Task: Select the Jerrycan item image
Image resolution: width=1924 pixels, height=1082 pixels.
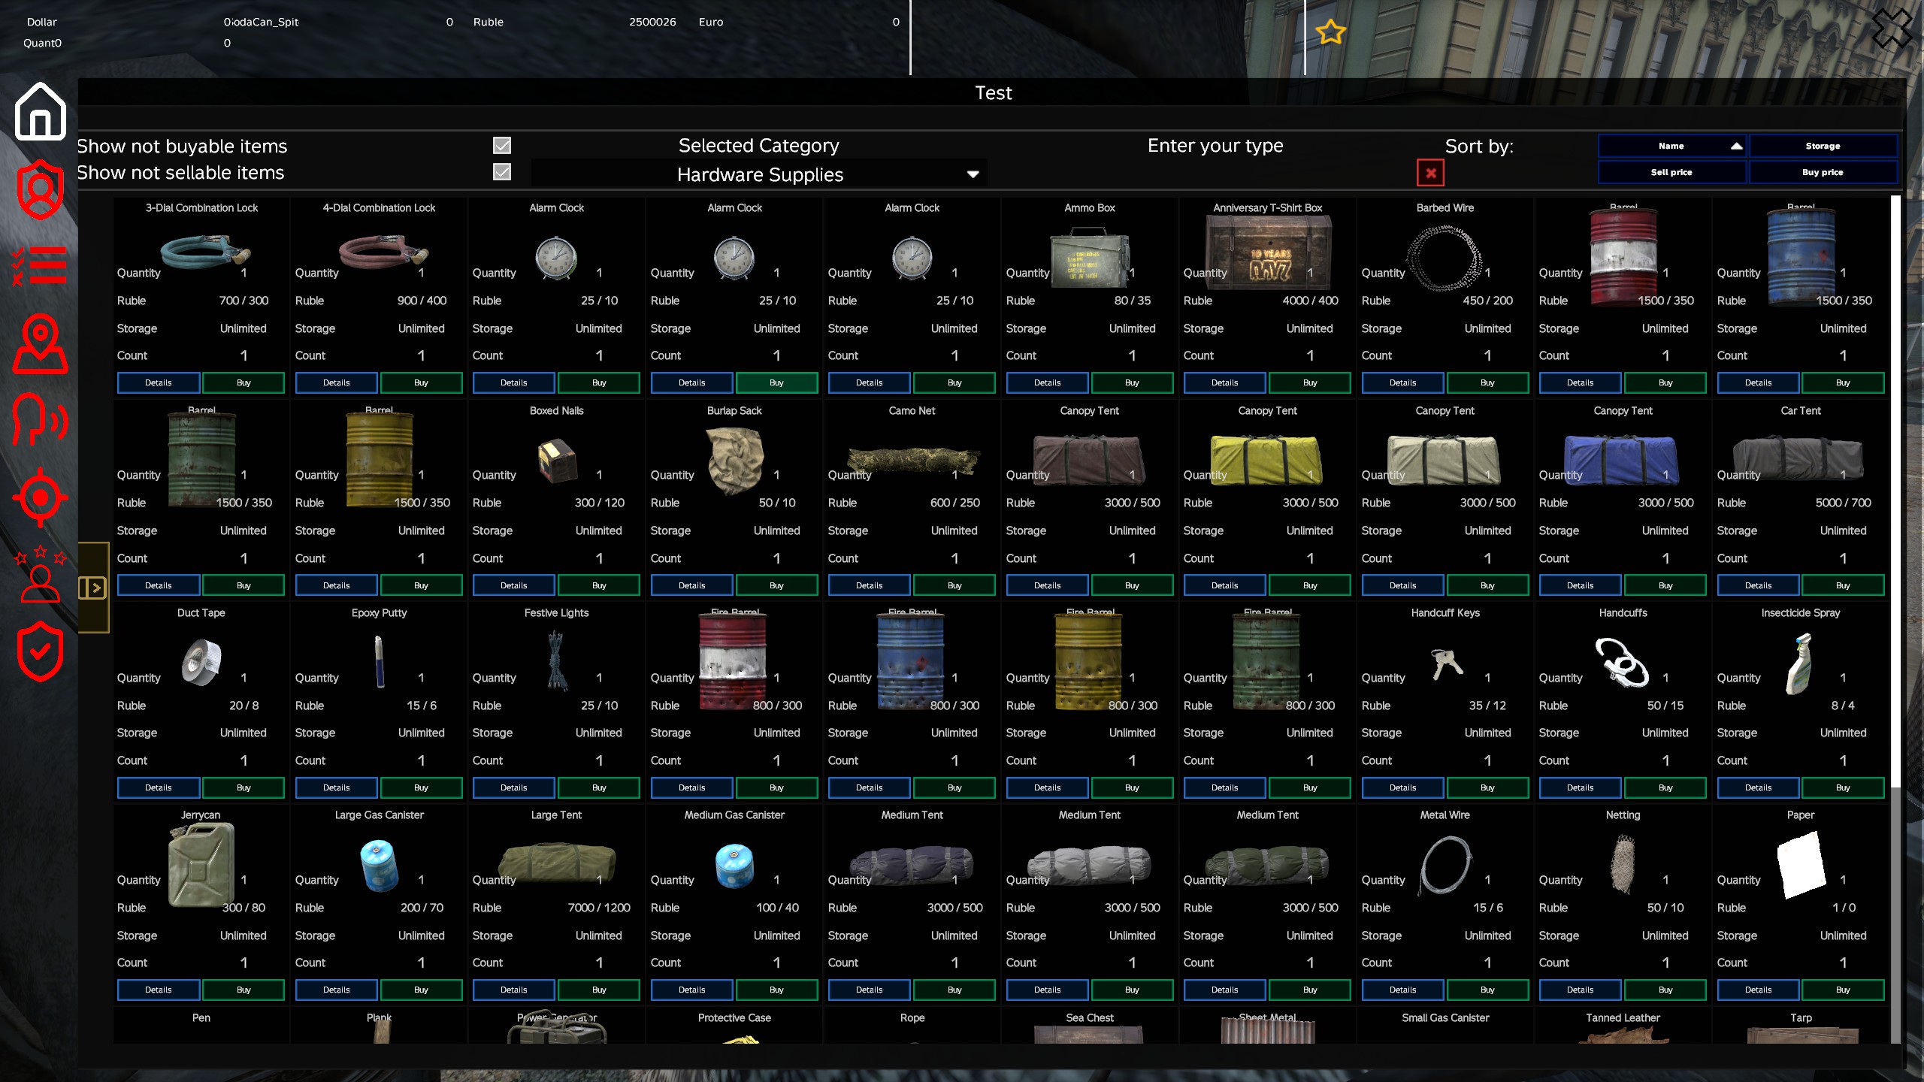Action: [x=201, y=864]
